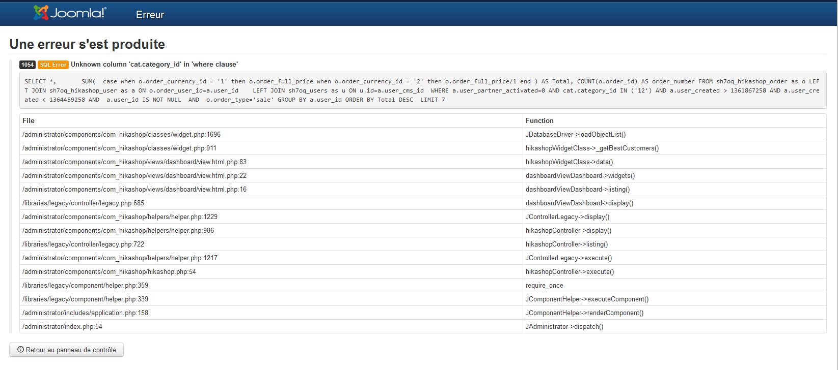Screen dimensions: 838x370
Task: Select the widget.php:911 file cell
Action: tap(271, 148)
